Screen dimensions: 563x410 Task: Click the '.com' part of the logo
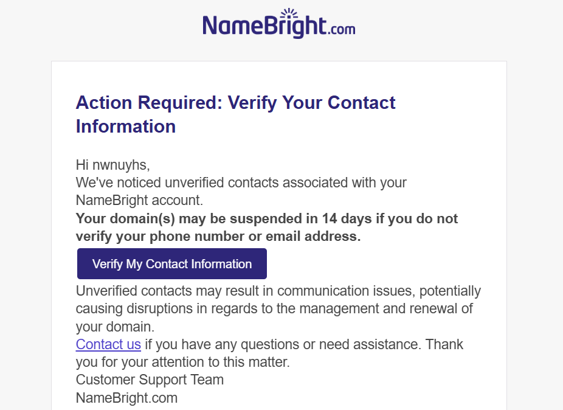[x=341, y=29]
